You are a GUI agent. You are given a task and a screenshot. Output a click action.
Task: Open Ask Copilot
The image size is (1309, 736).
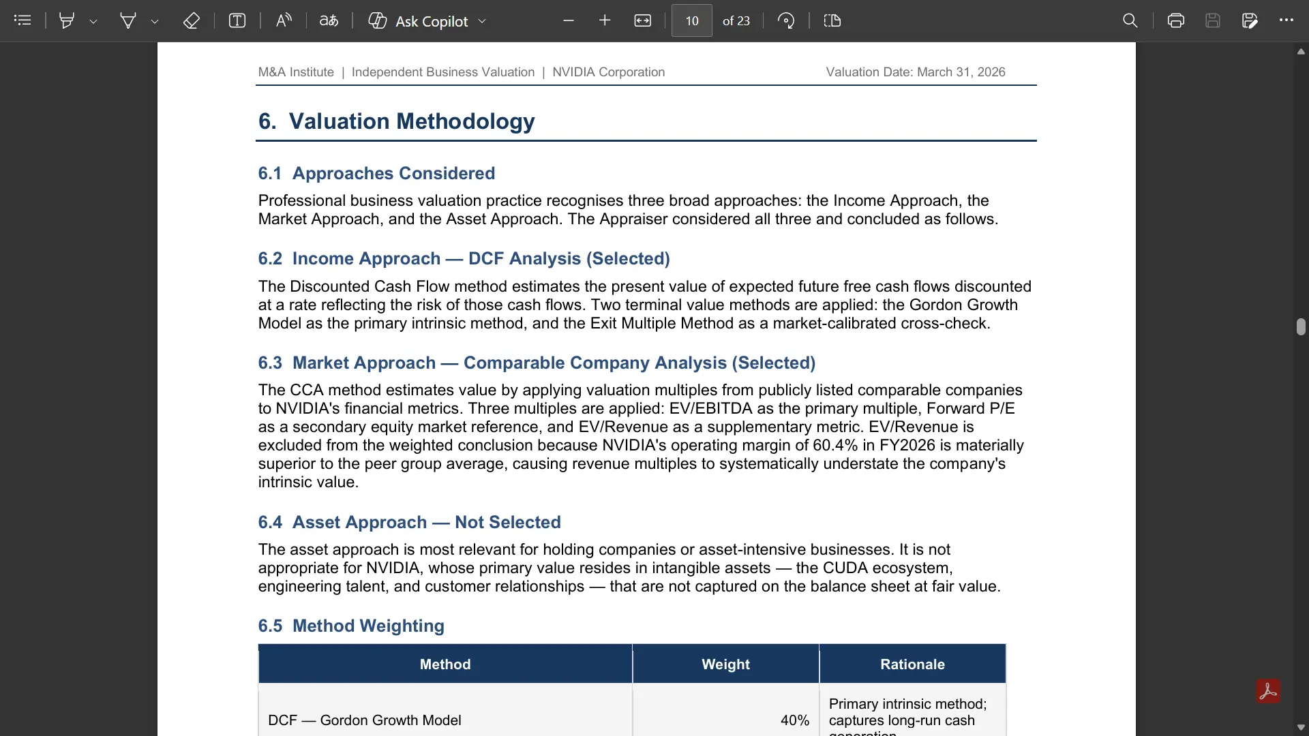418,20
